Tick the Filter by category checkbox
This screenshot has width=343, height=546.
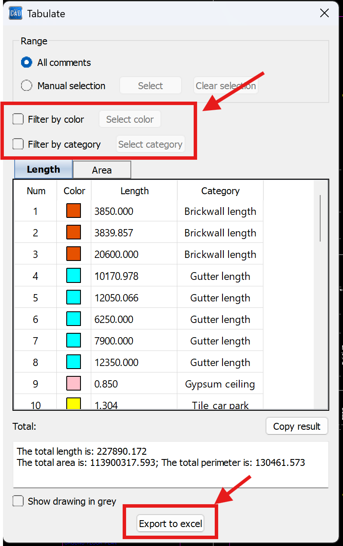18,144
